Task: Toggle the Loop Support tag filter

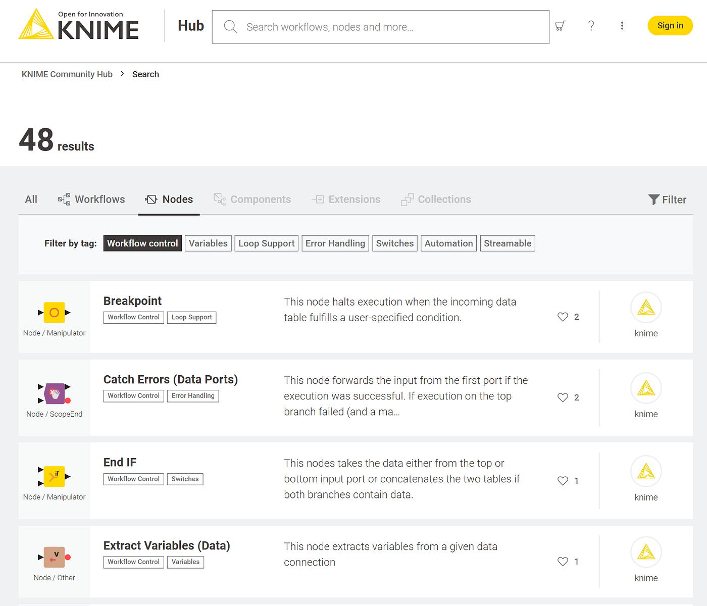Action: 267,243
